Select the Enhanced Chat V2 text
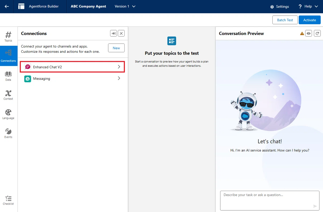 pos(47,67)
